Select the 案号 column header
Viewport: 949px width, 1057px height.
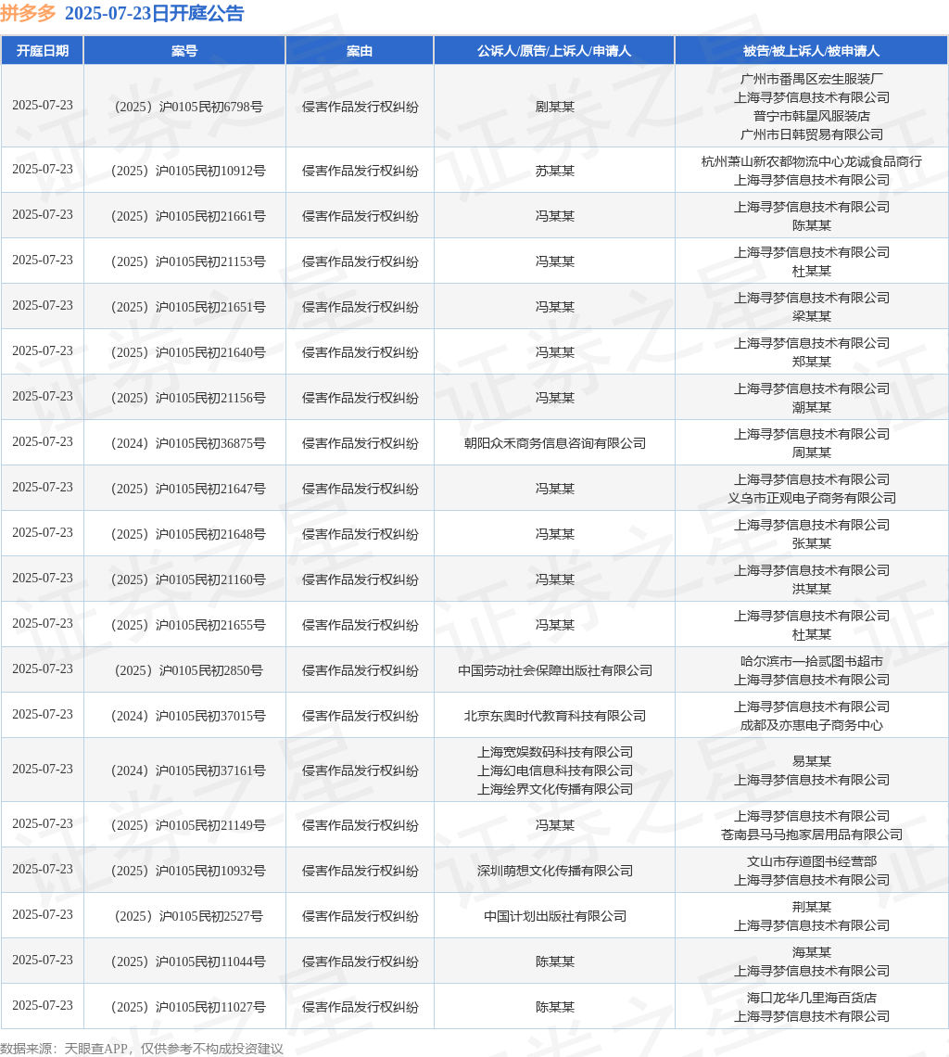[x=184, y=51]
